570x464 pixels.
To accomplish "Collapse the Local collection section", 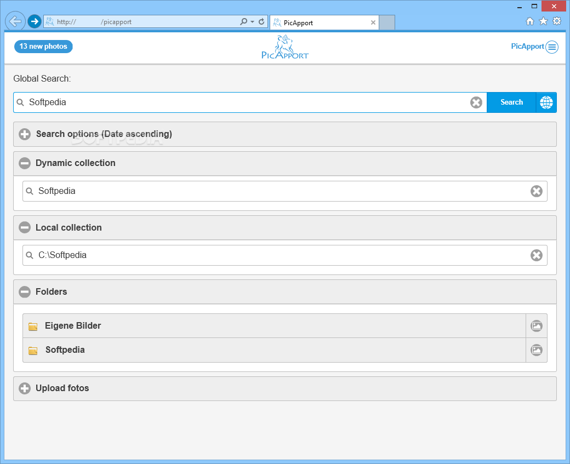I will click(285, 227).
